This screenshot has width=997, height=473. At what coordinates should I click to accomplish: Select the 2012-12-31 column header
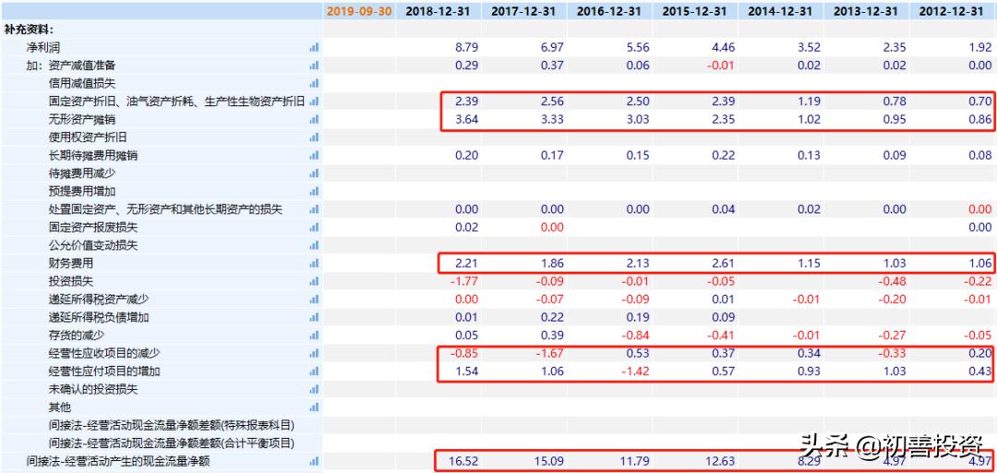click(x=952, y=11)
